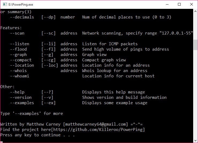Close the PowerPing.exe window
This screenshot has width=198, height=143.
191,4
